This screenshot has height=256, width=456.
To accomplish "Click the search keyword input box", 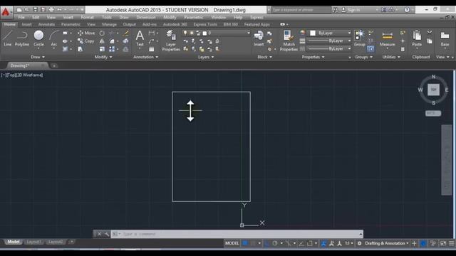I will click(x=301, y=10).
